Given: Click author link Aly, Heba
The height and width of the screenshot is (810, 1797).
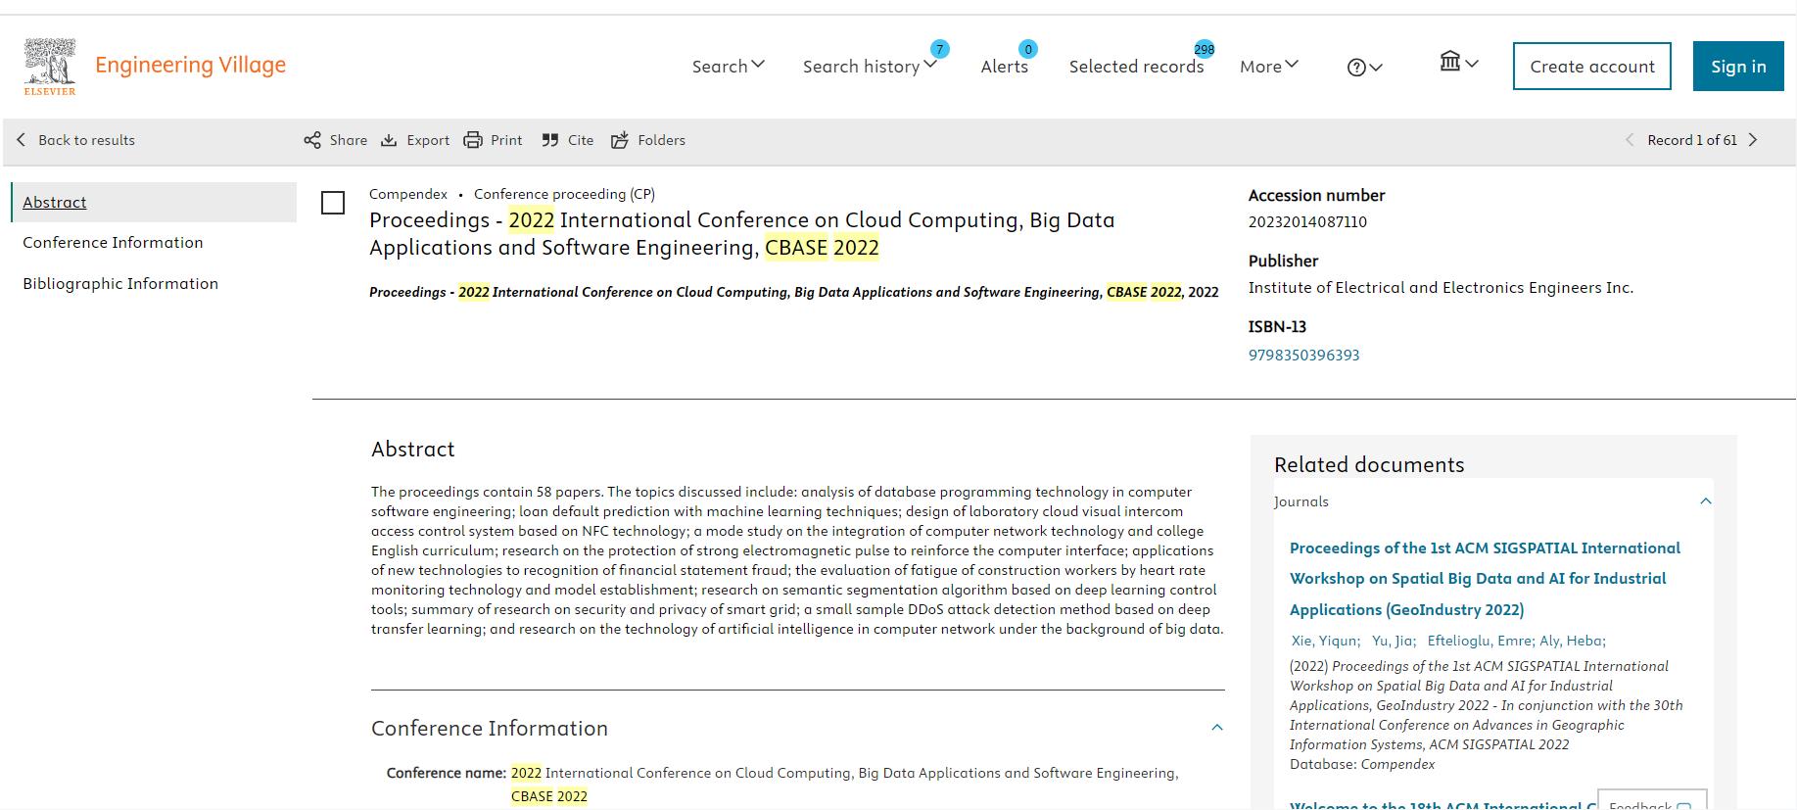Looking at the screenshot, I should click(1573, 641).
